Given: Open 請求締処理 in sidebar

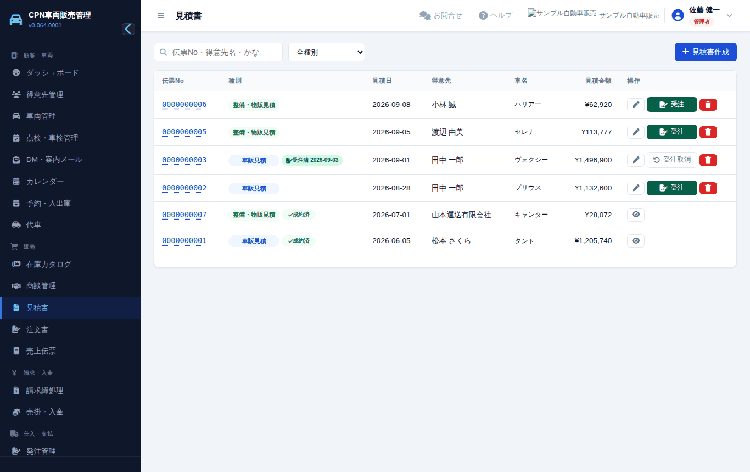Looking at the screenshot, I should tap(70, 391).
